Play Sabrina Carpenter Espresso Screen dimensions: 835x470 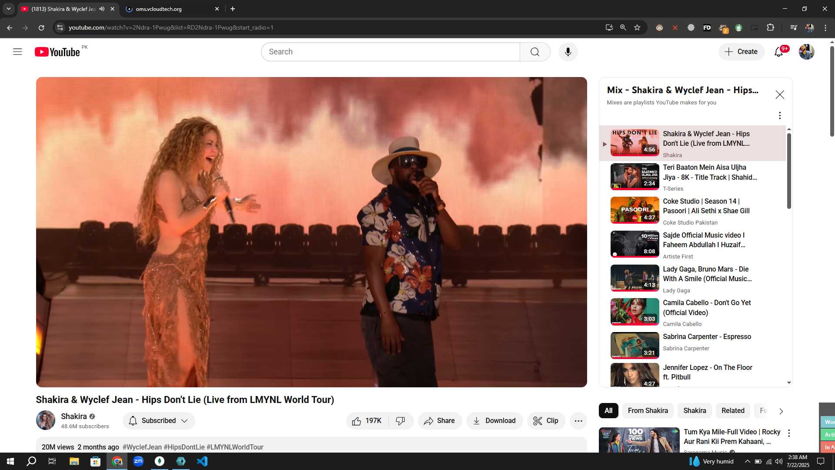692,346
